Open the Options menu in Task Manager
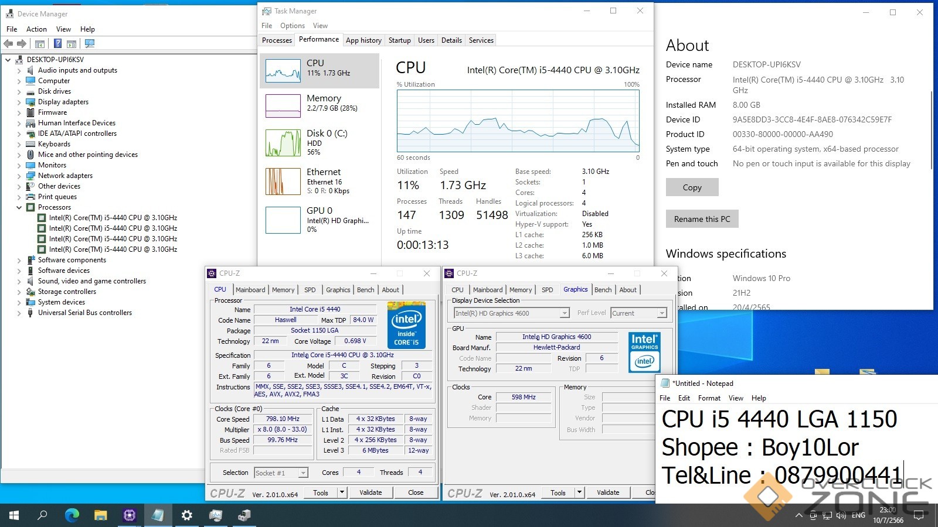Screen dimensions: 938x527 tap(292, 26)
